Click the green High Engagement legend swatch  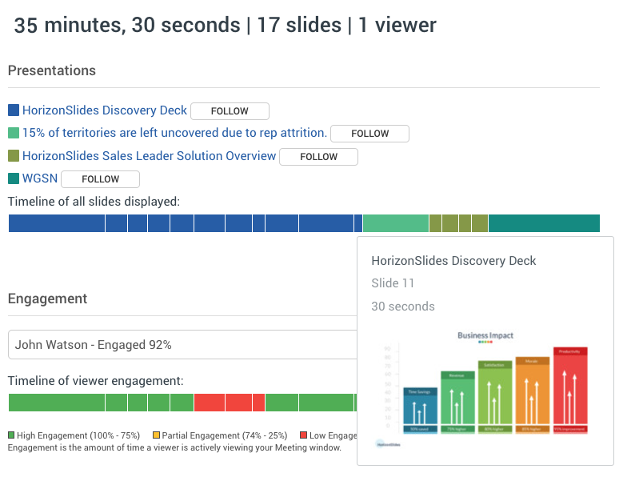click(11, 435)
